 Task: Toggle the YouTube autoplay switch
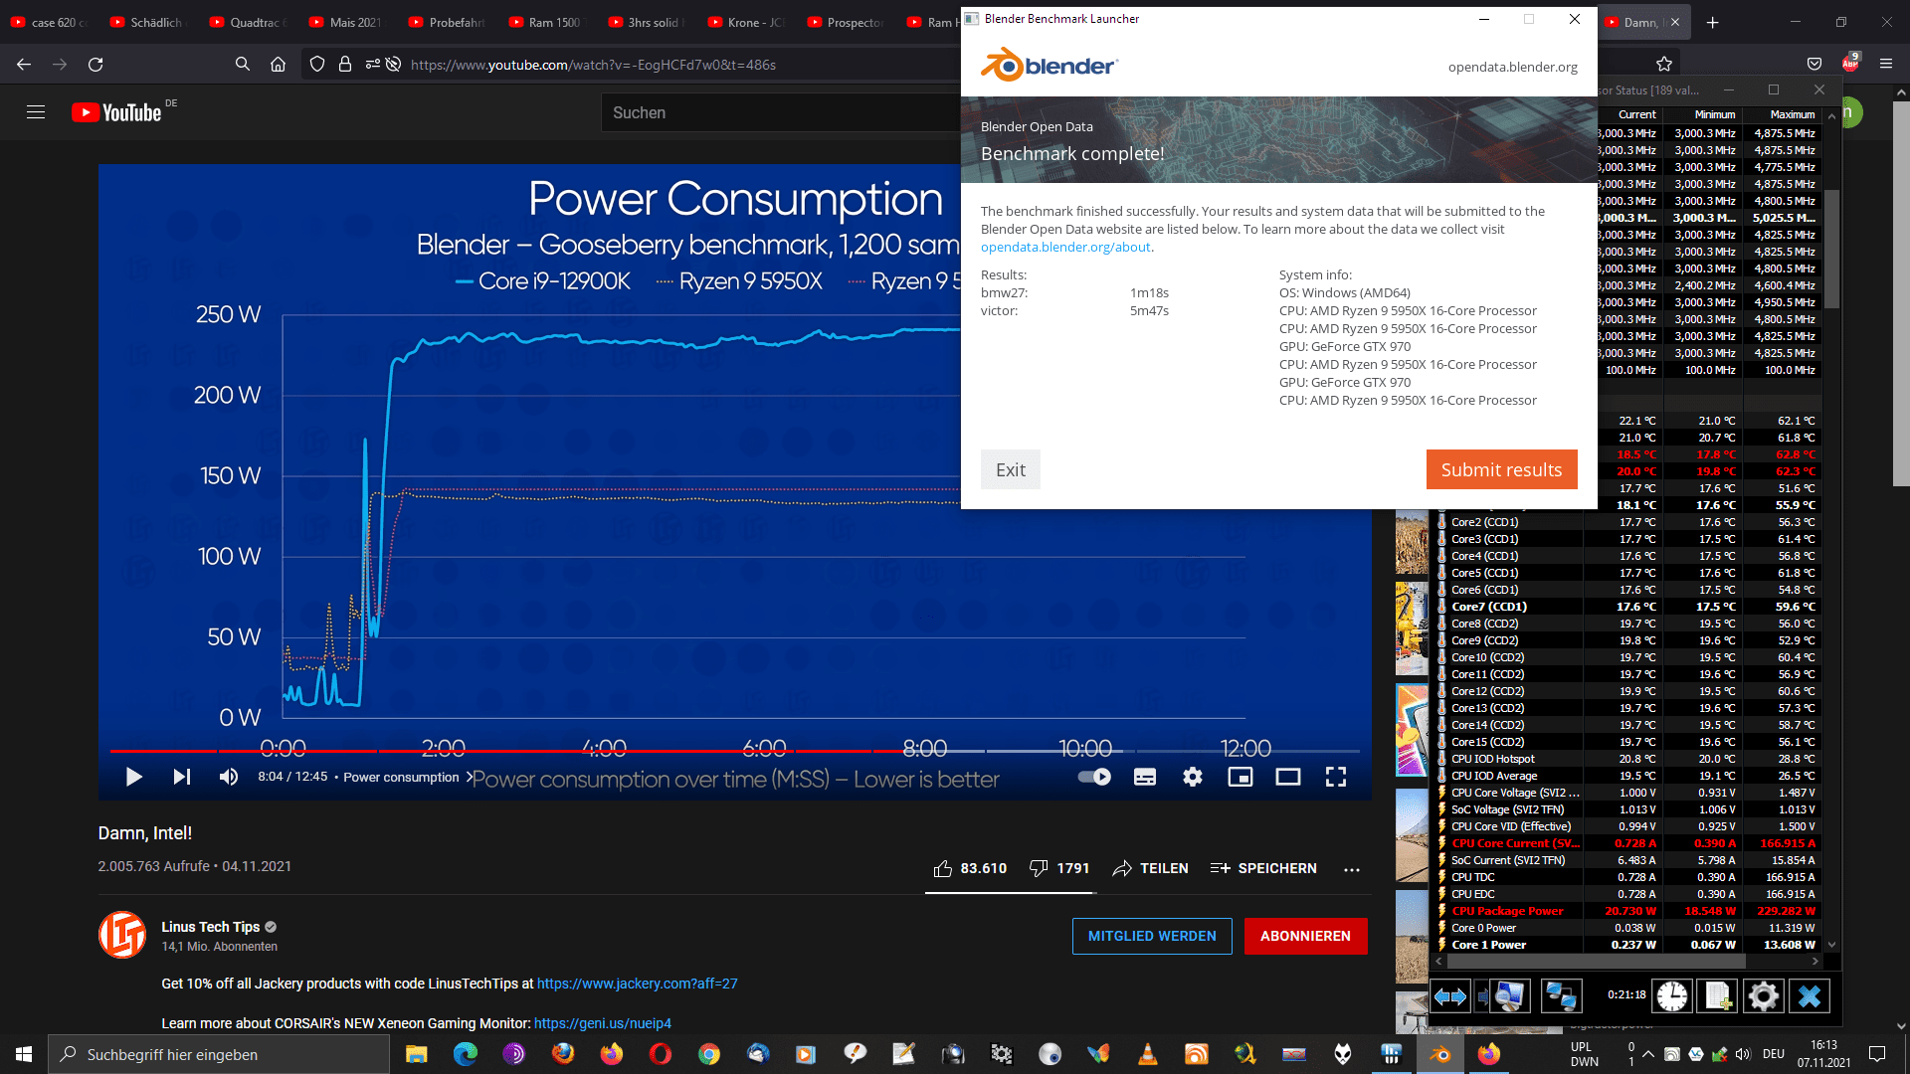click(x=1094, y=777)
